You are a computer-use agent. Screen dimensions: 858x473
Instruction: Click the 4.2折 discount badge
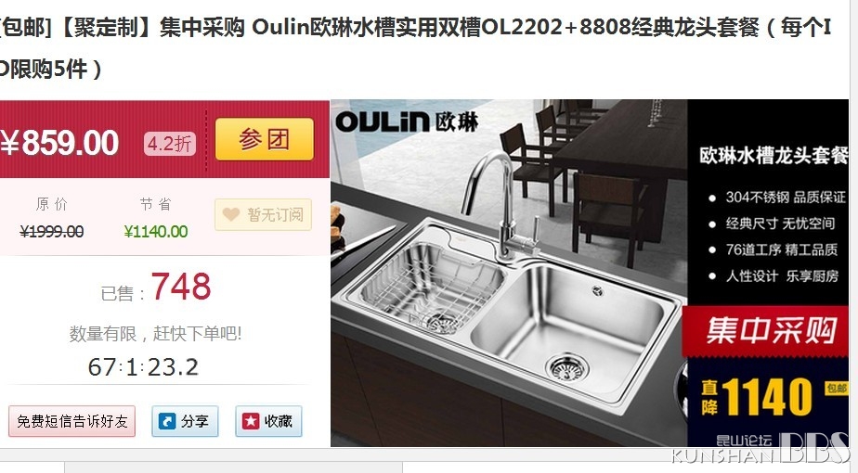point(170,144)
